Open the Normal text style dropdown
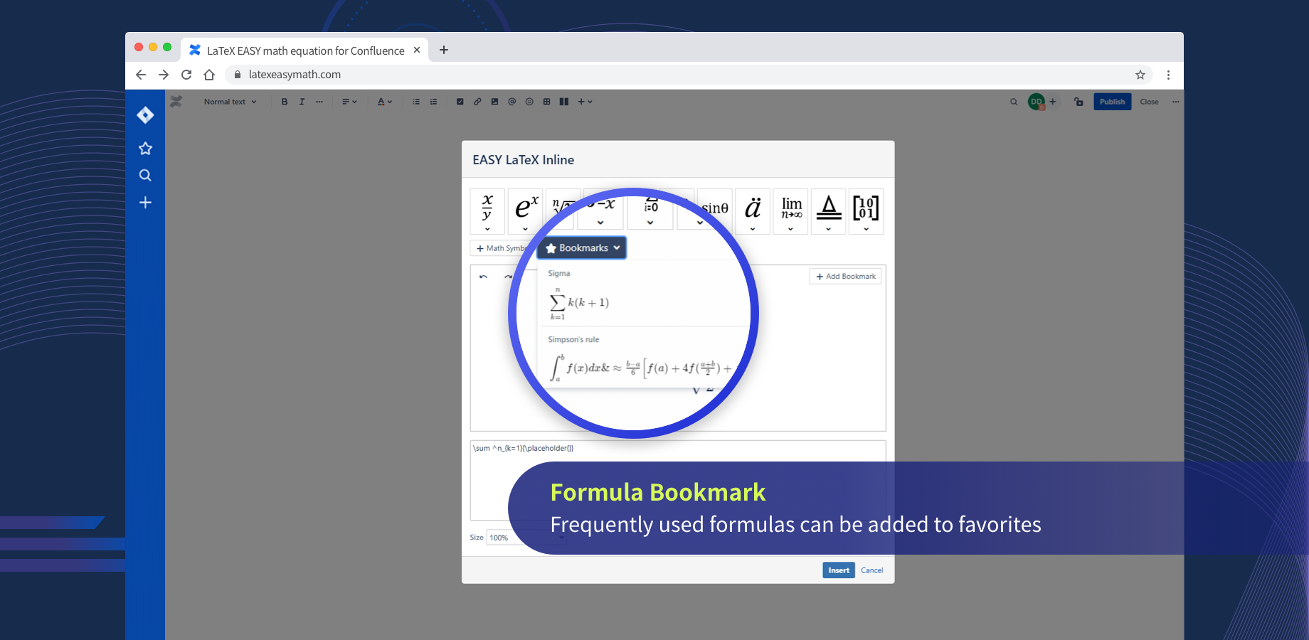This screenshot has width=1309, height=640. pyautogui.click(x=230, y=102)
